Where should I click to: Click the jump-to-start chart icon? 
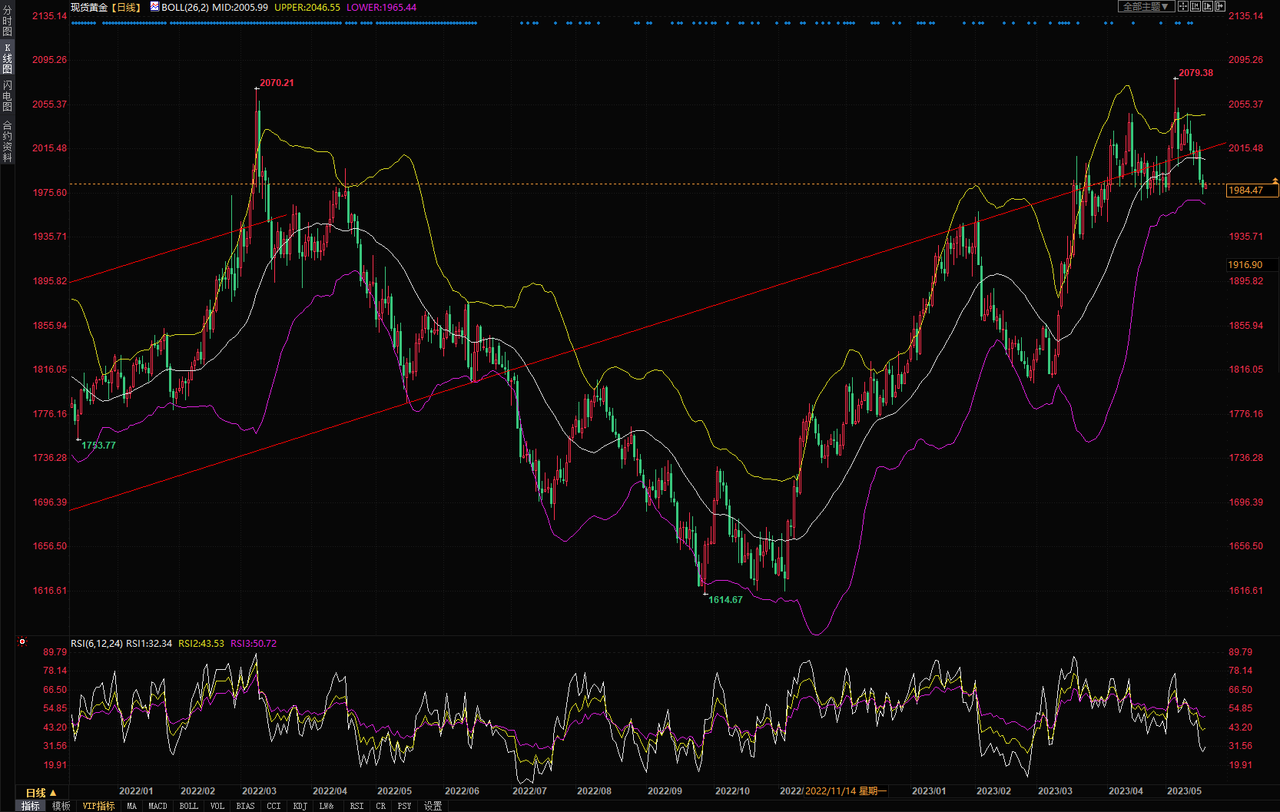coord(1195,6)
